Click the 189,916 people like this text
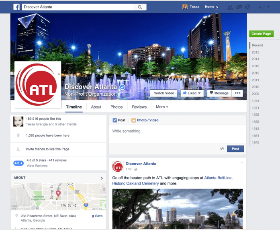The height and width of the screenshot is (230, 280). coord(43,119)
